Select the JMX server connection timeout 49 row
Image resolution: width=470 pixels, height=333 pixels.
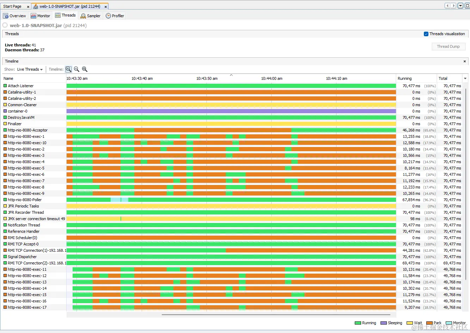coord(233,219)
